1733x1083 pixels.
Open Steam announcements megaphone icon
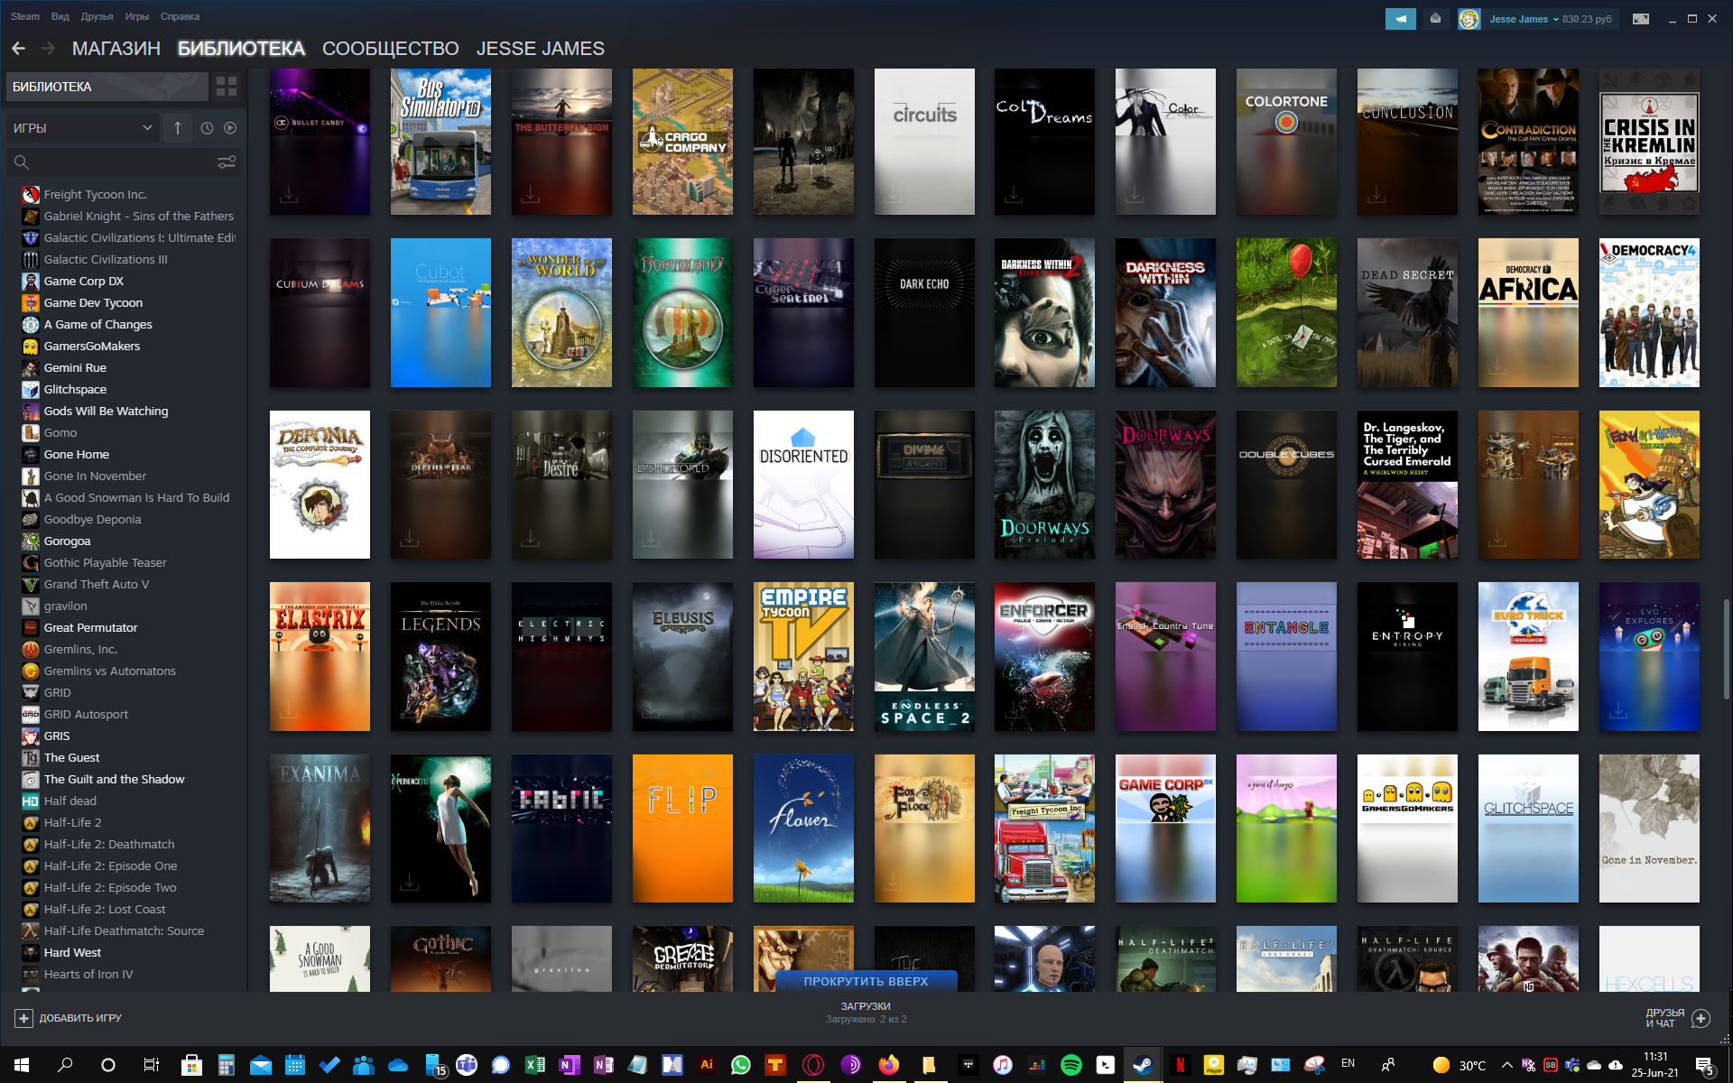(1401, 18)
